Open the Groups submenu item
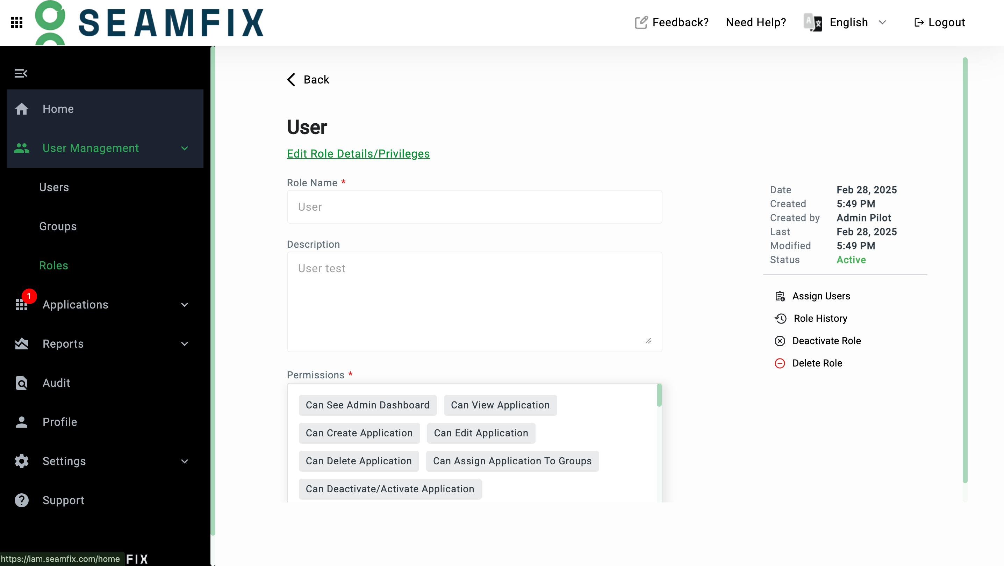Viewport: 1004px width, 566px height. click(x=58, y=226)
